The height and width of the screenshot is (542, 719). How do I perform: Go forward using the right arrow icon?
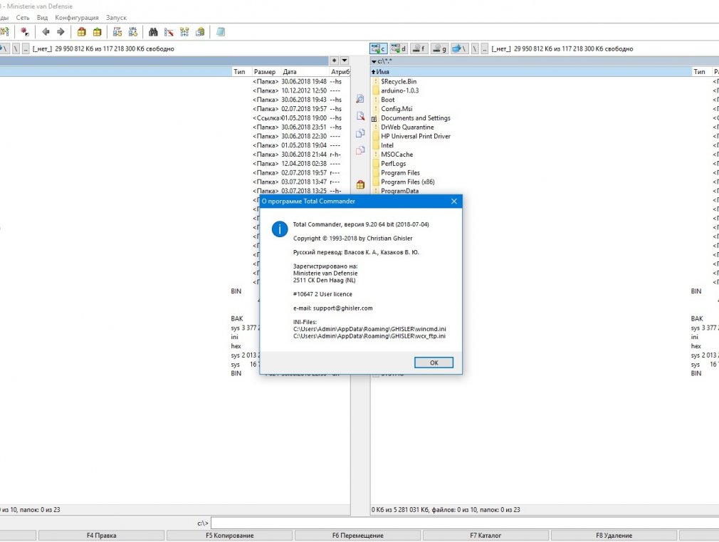pyautogui.click(x=61, y=31)
